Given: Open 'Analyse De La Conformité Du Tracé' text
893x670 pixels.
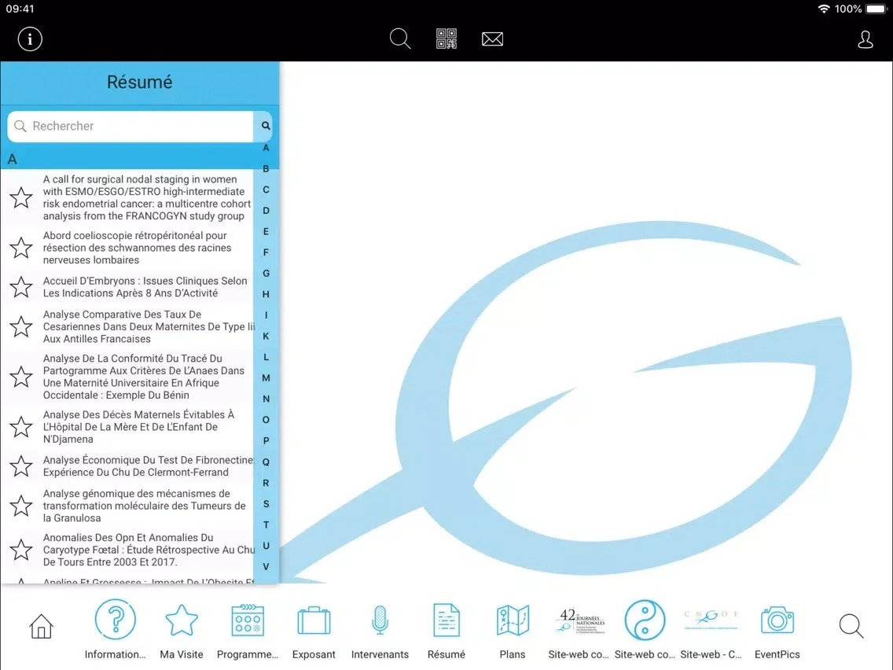Looking at the screenshot, I should (144, 377).
